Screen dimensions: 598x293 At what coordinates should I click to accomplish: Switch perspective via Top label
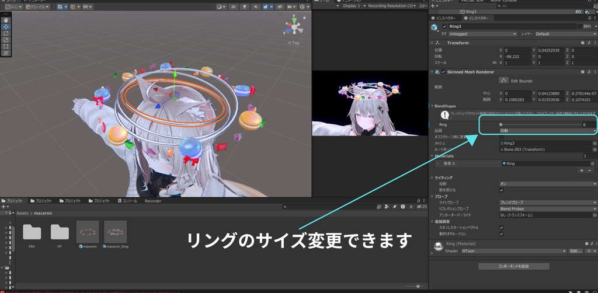click(294, 43)
